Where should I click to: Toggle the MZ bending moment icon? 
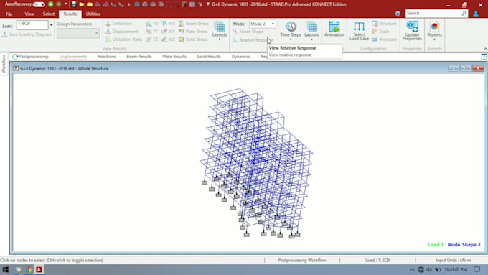169,39
